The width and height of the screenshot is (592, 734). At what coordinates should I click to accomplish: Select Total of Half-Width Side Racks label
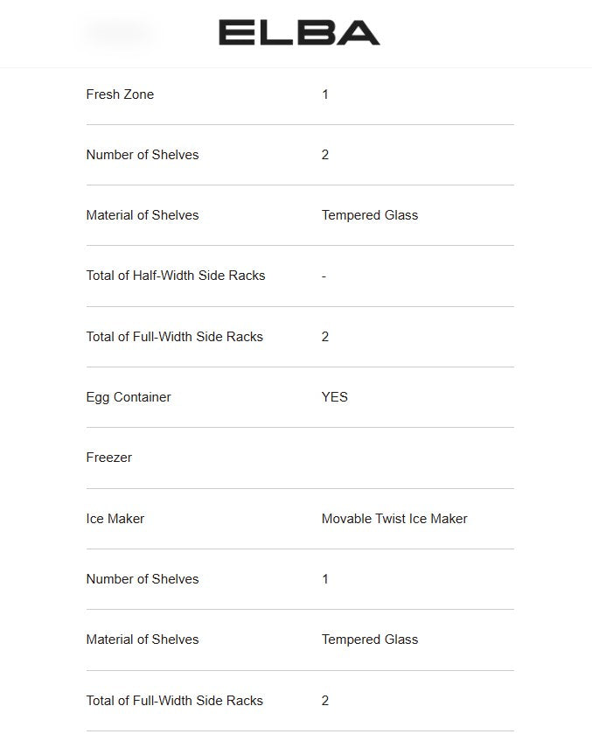click(x=176, y=276)
